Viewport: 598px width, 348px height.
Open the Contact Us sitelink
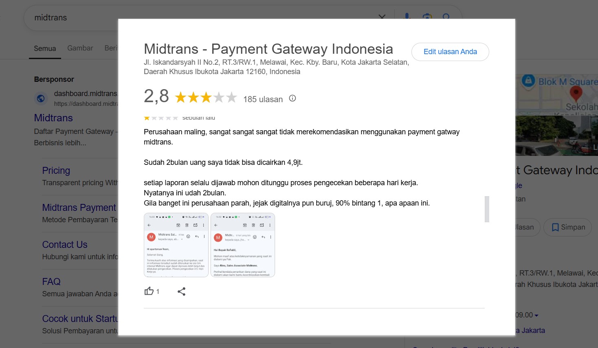(x=65, y=245)
